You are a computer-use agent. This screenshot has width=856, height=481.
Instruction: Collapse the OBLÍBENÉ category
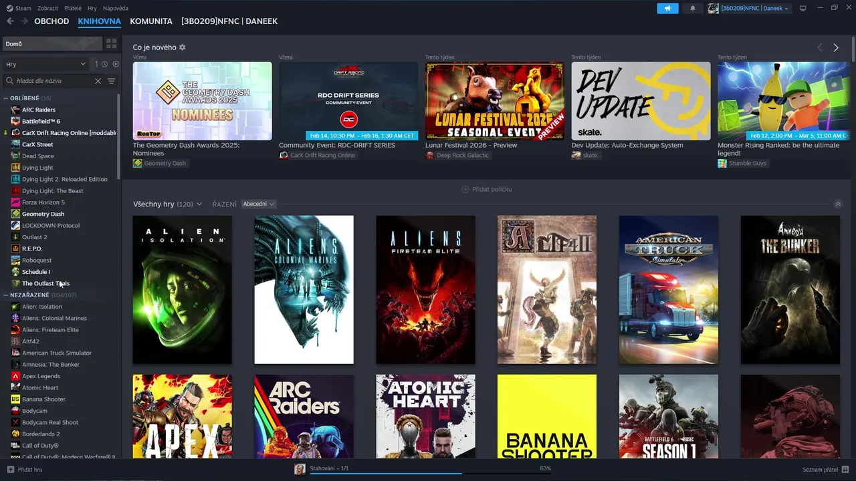point(6,98)
